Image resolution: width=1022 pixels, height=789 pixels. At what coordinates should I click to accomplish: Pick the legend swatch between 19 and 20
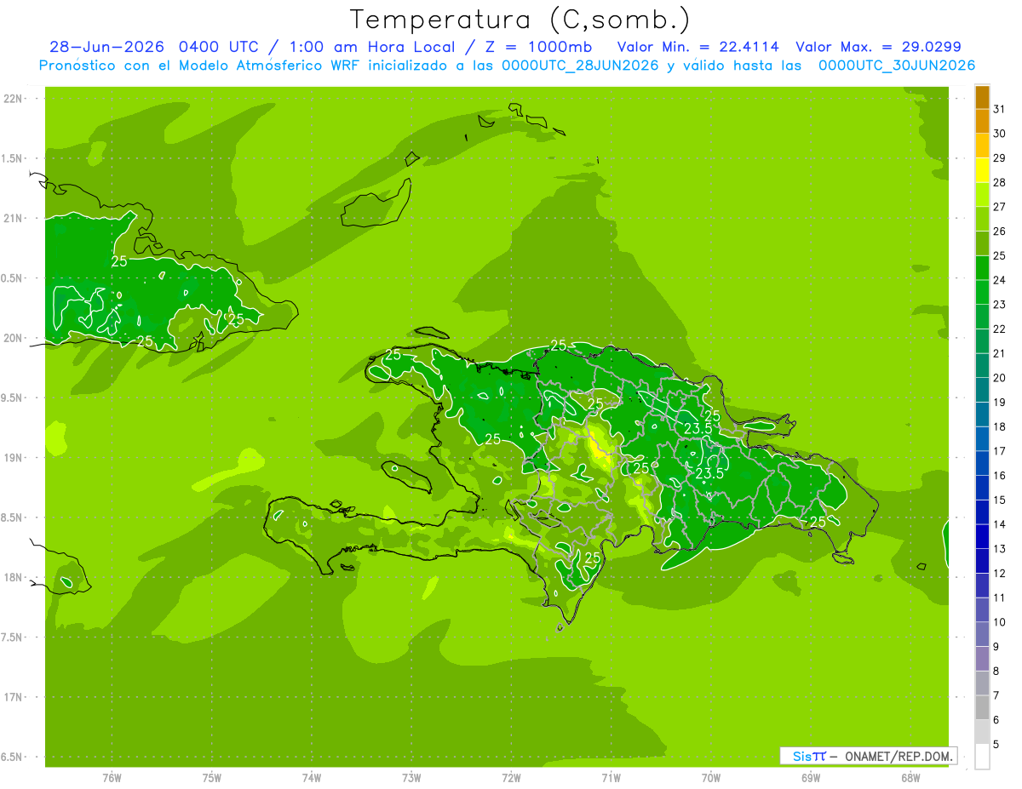click(982, 390)
